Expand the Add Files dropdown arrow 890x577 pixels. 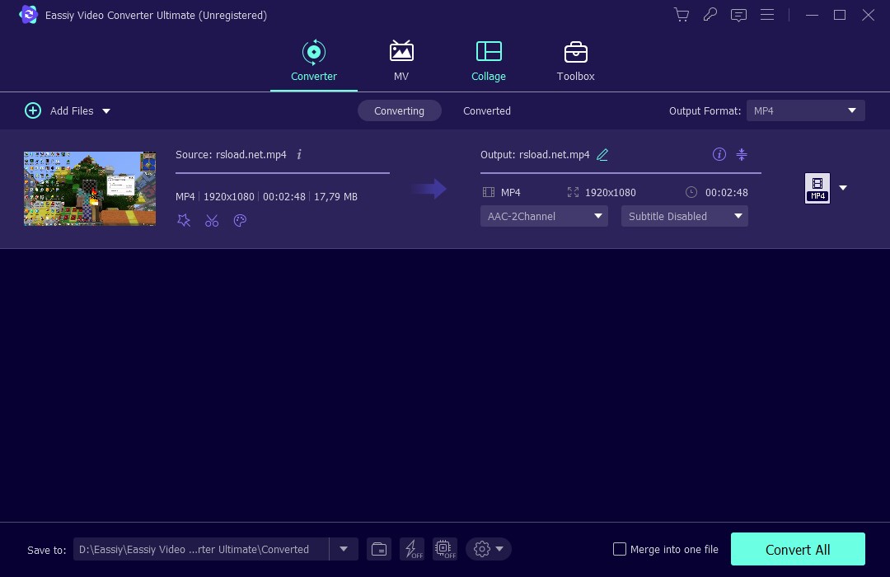click(106, 111)
